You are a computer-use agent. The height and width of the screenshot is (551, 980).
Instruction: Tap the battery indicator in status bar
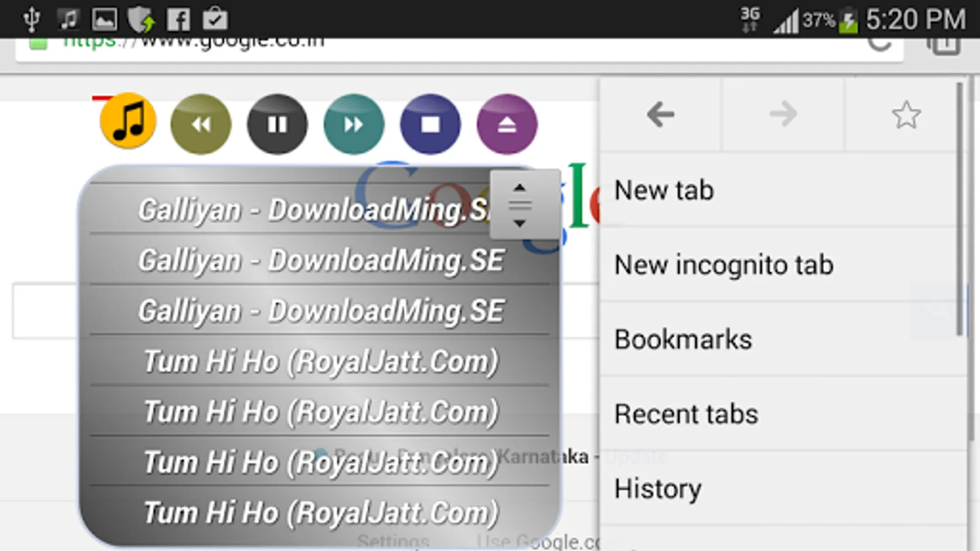pos(848,20)
